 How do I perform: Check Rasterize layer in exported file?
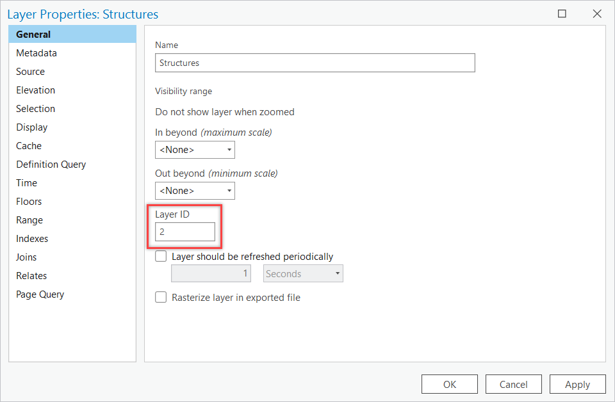161,297
